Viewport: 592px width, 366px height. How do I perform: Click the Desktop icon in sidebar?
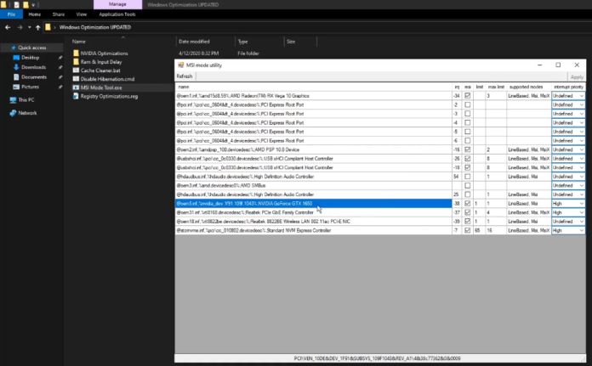16,57
